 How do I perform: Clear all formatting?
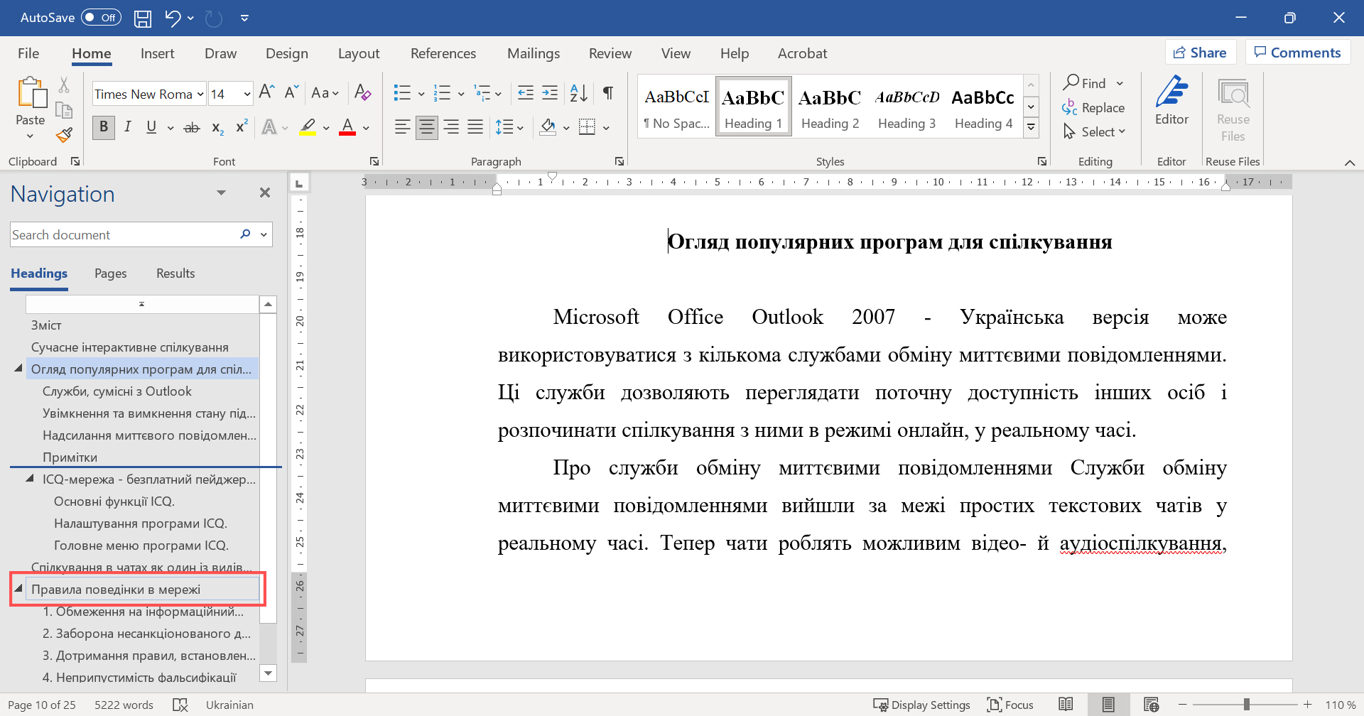[362, 93]
